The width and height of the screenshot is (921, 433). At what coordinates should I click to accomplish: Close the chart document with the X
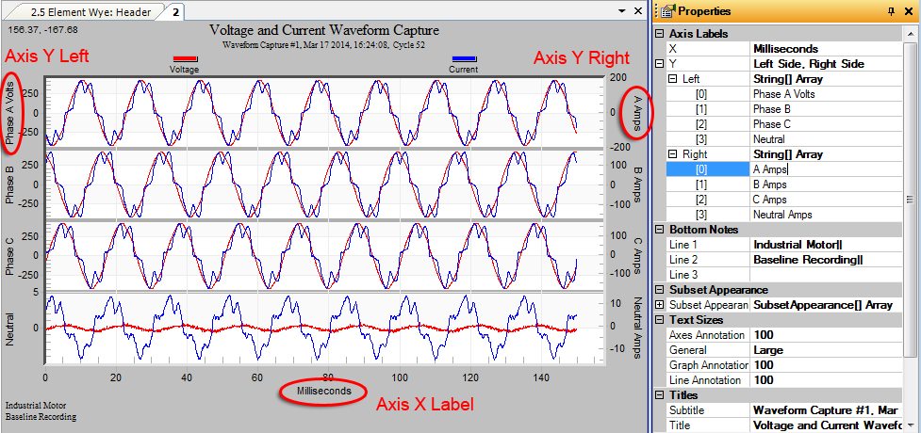point(638,11)
